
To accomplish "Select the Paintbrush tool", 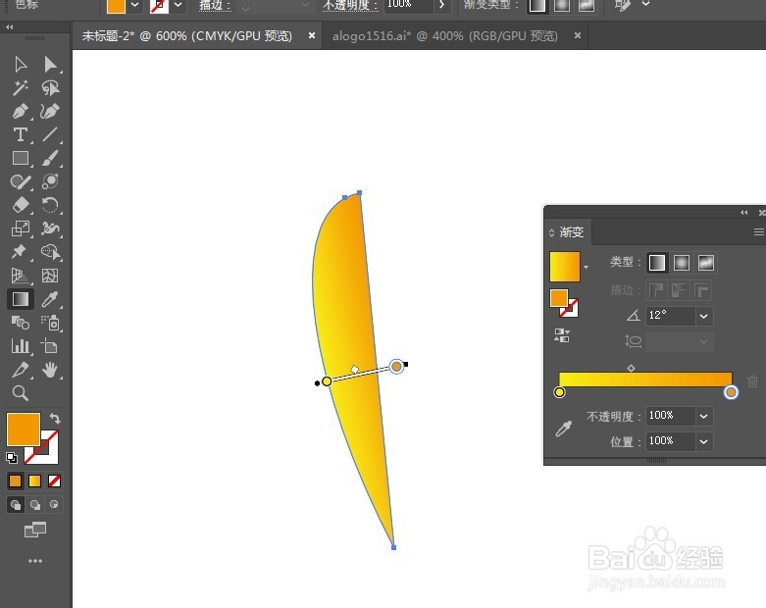I will pos(50,158).
